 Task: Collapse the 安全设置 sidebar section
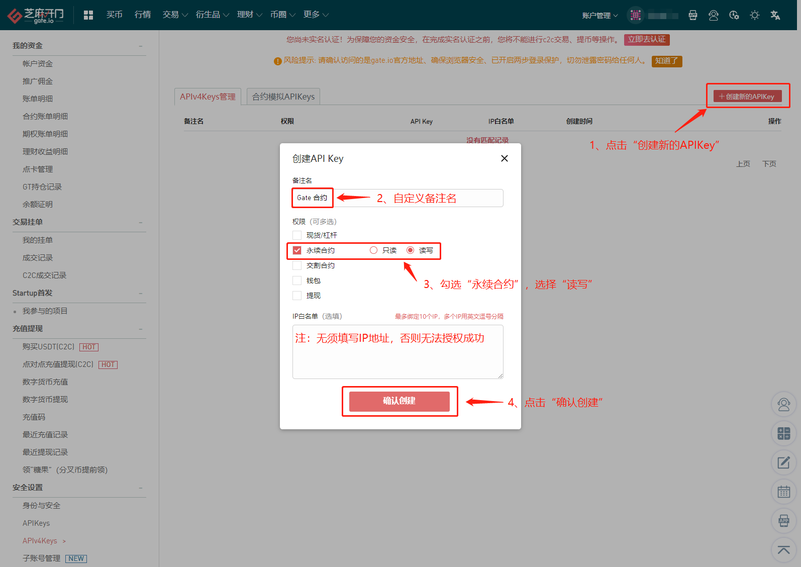click(x=141, y=488)
